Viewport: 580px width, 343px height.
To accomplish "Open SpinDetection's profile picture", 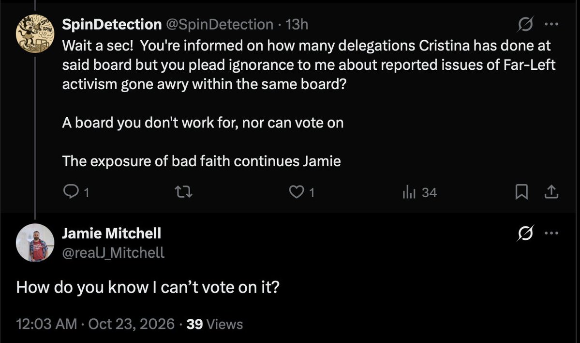I will tap(35, 34).
